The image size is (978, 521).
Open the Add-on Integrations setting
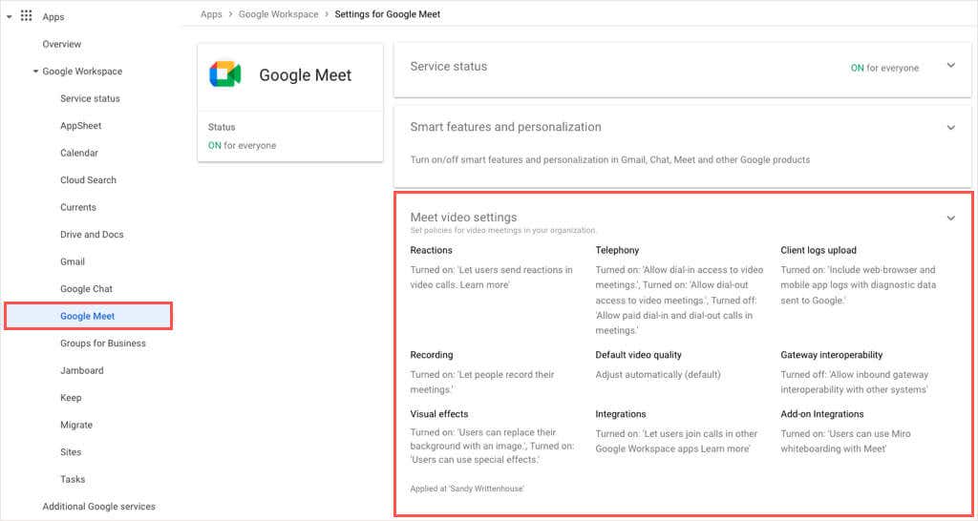[x=822, y=414]
